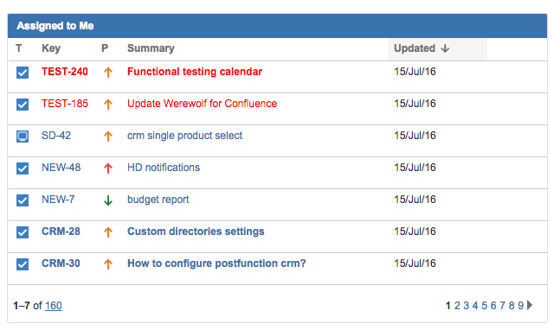
Task: Click the service desk icon for SD-42
Action: 23,136
